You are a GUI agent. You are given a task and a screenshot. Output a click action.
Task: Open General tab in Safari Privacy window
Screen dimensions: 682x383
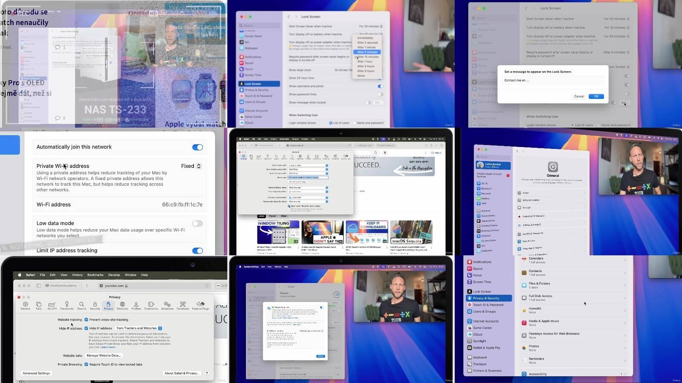[x=25, y=305]
